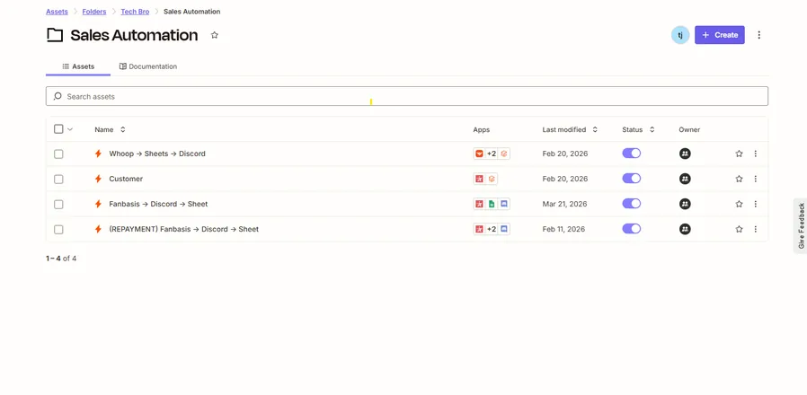Viewport: 807px width, 395px height.
Task: Open more options for Customer row
Action: pos(756,179)
